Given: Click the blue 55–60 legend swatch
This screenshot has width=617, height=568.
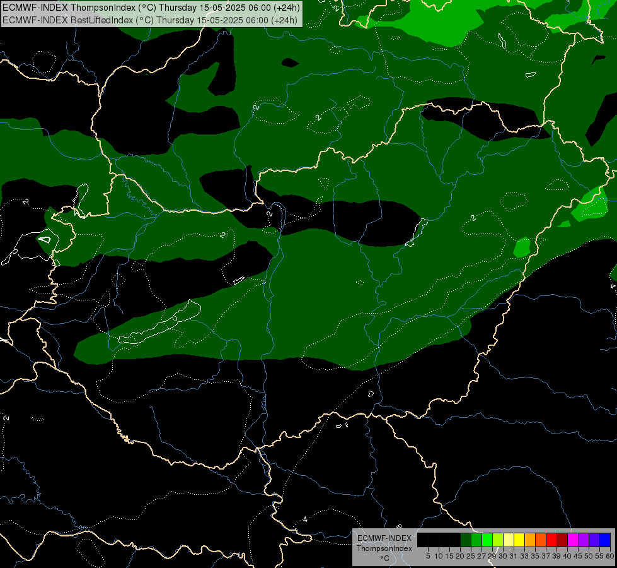Looking at the screenshot, I should click(x=605, y=540).
